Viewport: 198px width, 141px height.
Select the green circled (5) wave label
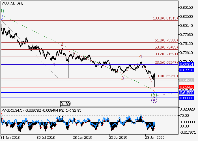pos(154,95)
